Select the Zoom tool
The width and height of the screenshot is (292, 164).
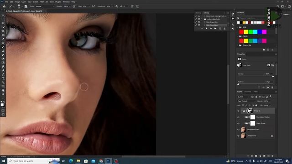pos(3,94)
